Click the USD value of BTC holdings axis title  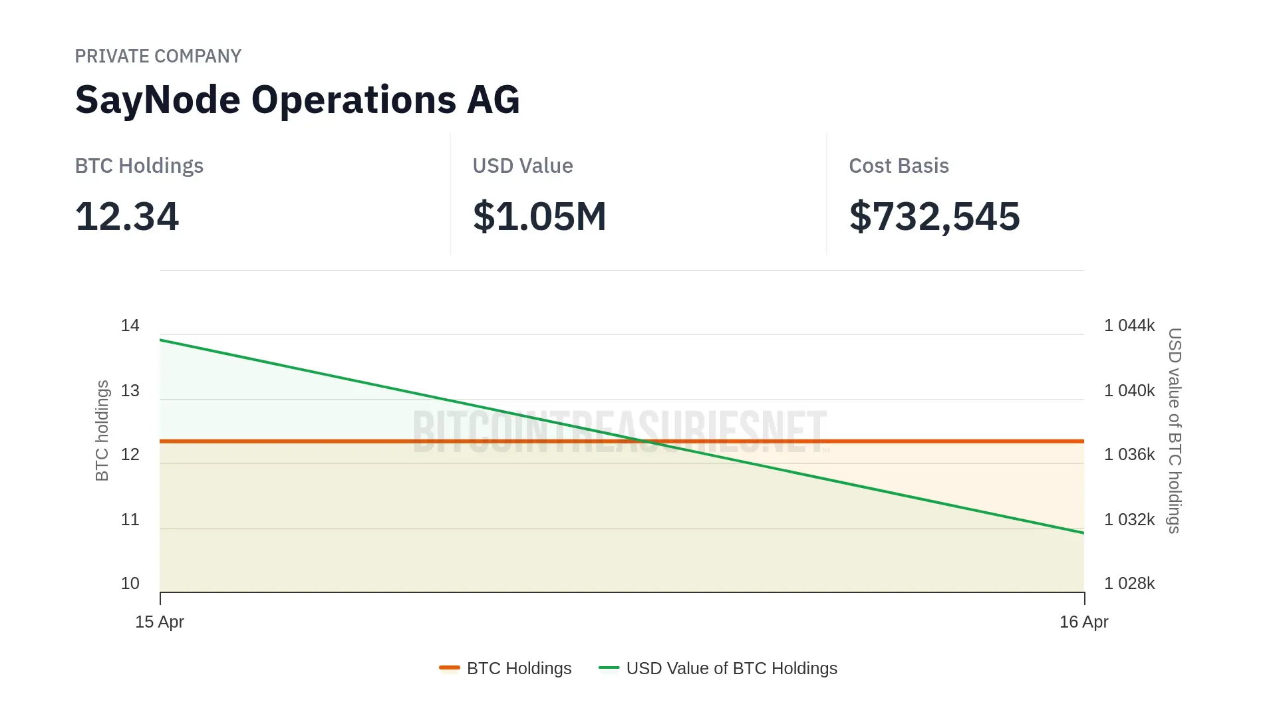pos(1175,430)
